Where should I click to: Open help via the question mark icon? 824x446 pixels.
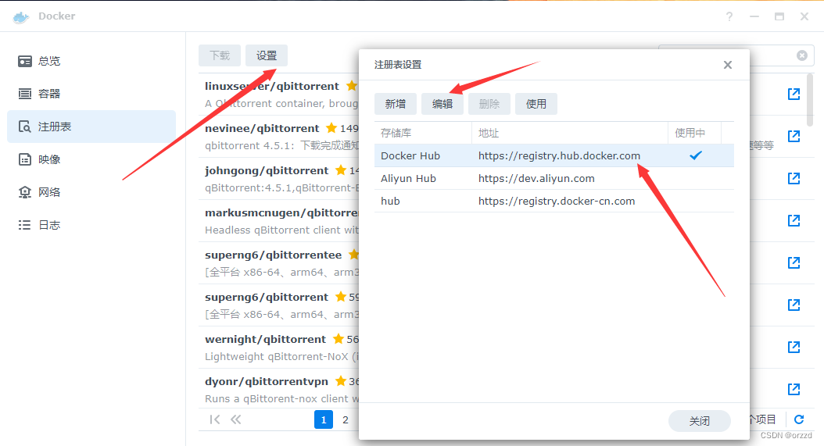729,17
